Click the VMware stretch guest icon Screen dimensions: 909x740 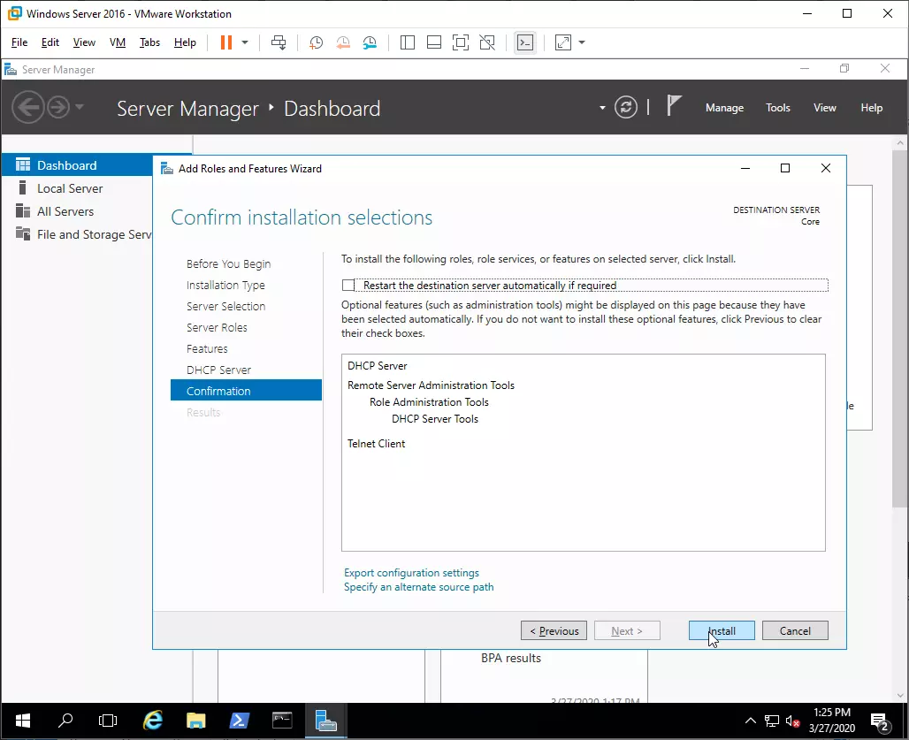click(x=563, y=42)
